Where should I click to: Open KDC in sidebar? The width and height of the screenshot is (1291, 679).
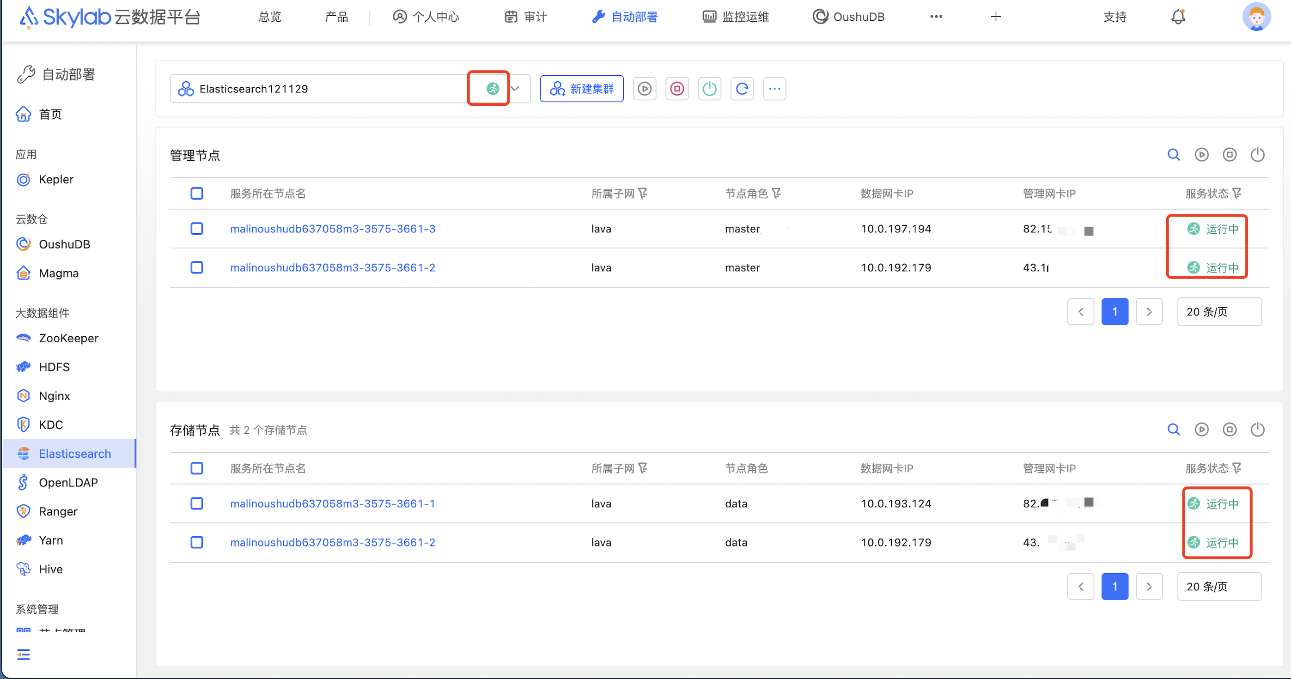pyautogui.click(x=39, y=425)
